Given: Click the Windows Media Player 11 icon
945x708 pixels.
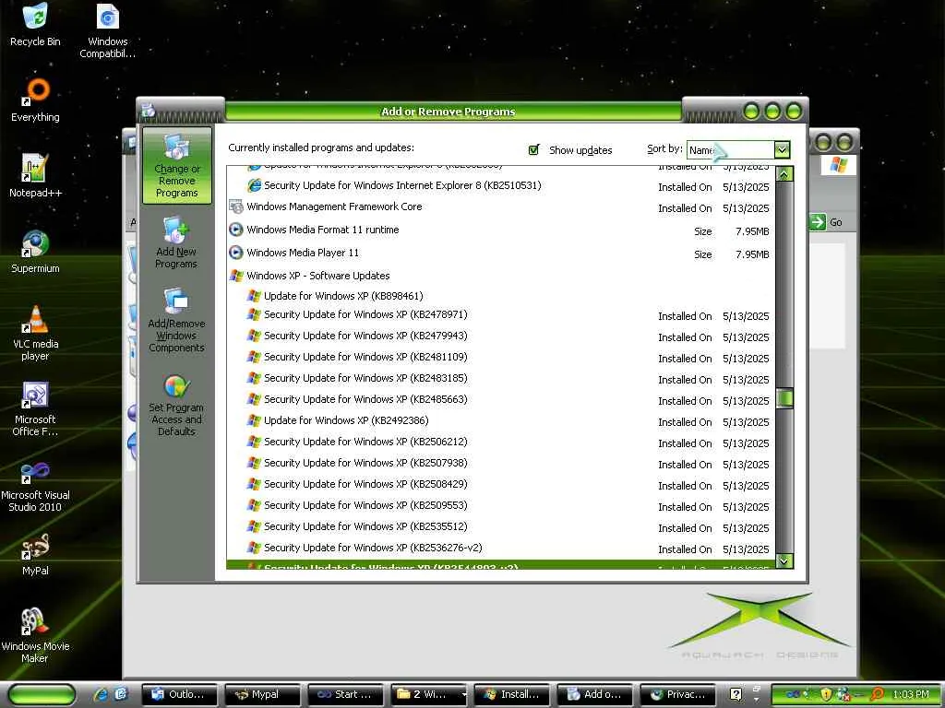Looking at the screenshot, I should [x=235, y=253].
